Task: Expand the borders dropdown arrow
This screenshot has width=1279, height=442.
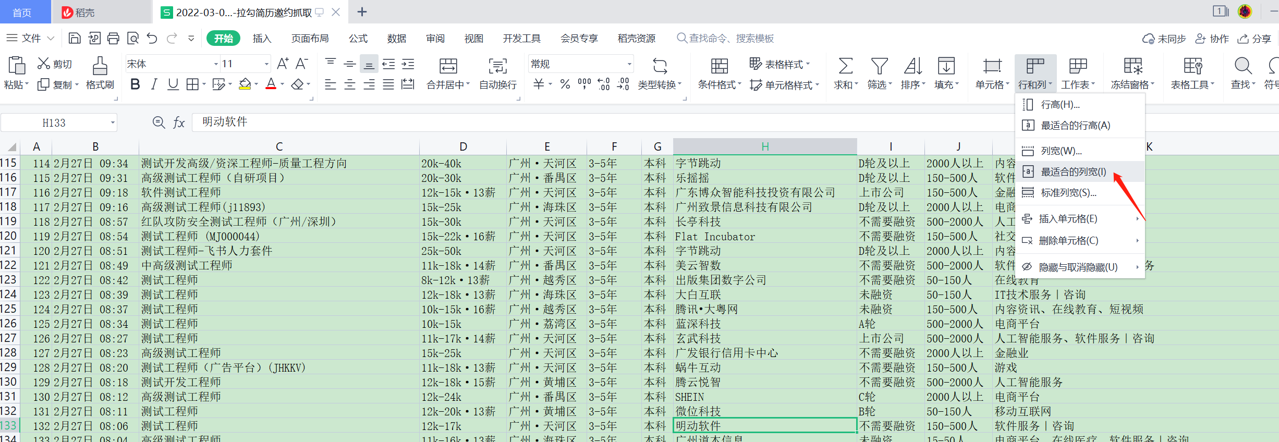Action: 204,84
